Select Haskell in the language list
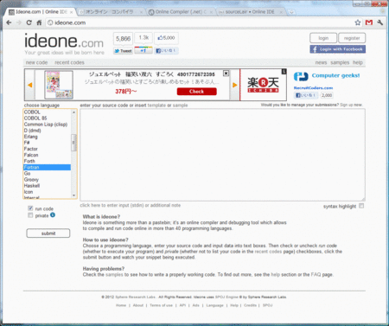The image size is (389, 326). [47, 186]
